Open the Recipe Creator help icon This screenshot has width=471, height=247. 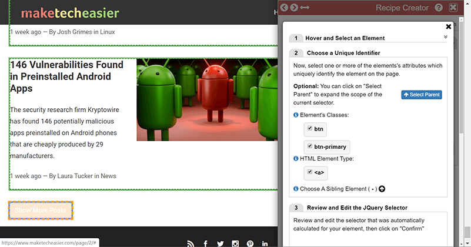[439, 8]
